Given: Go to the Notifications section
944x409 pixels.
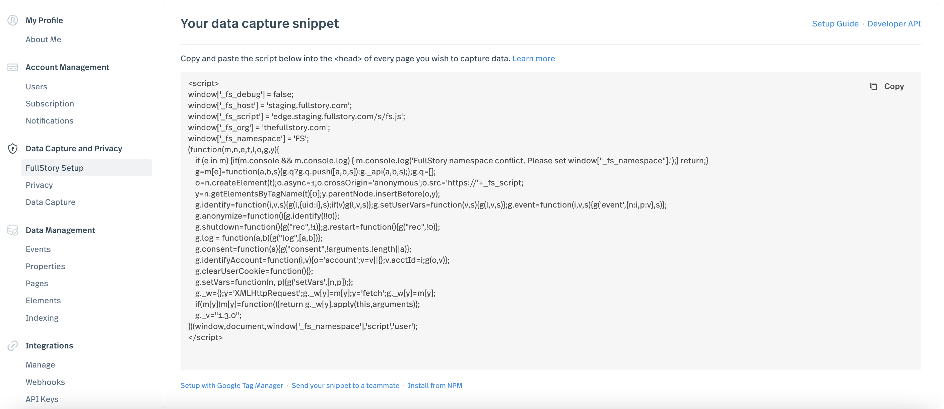Looking at the screenshot, I should (50, 120).
